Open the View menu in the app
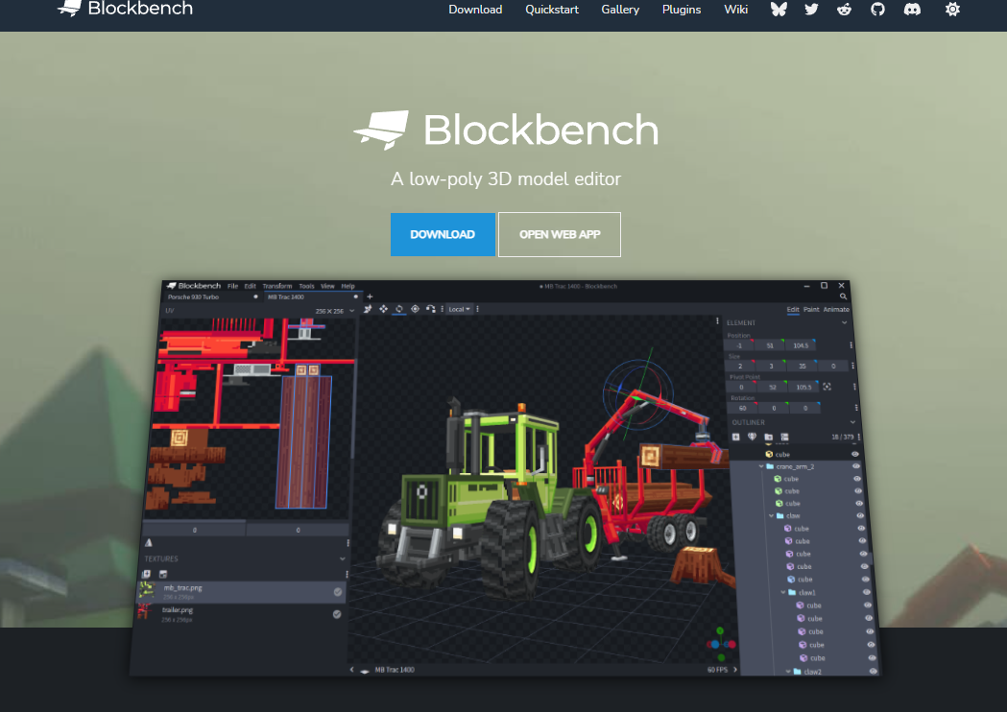 pos(327,286)
